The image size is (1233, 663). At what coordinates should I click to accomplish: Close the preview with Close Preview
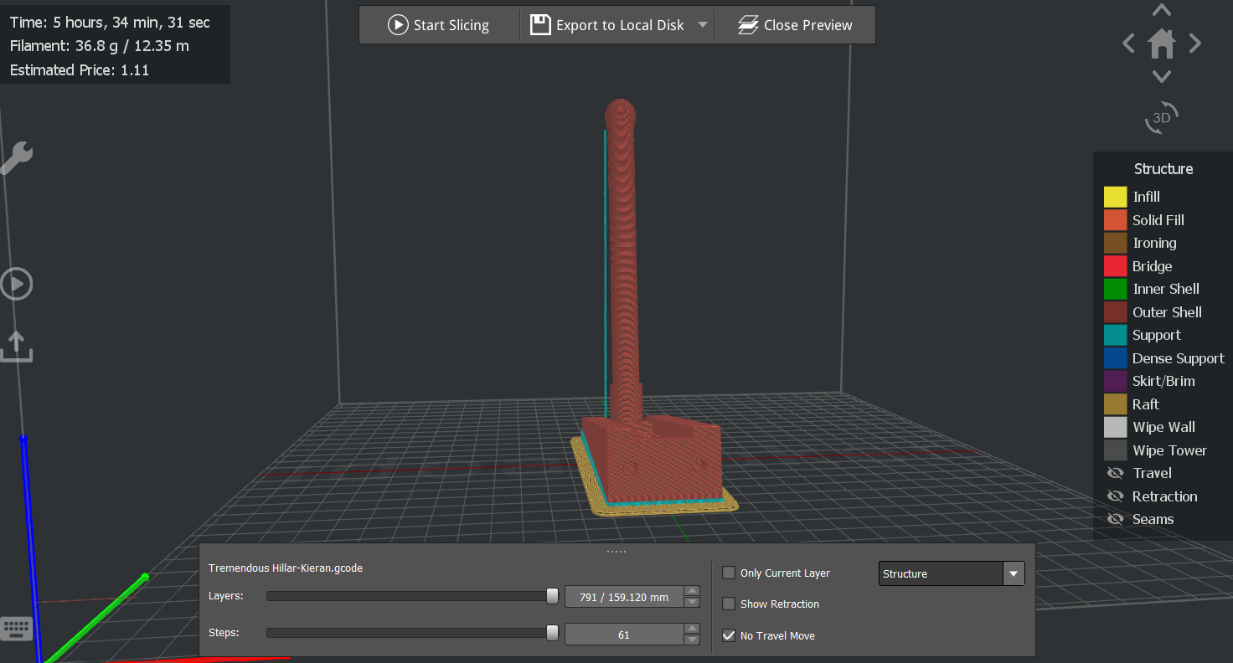pyautogui.click(x=795, y=25)
